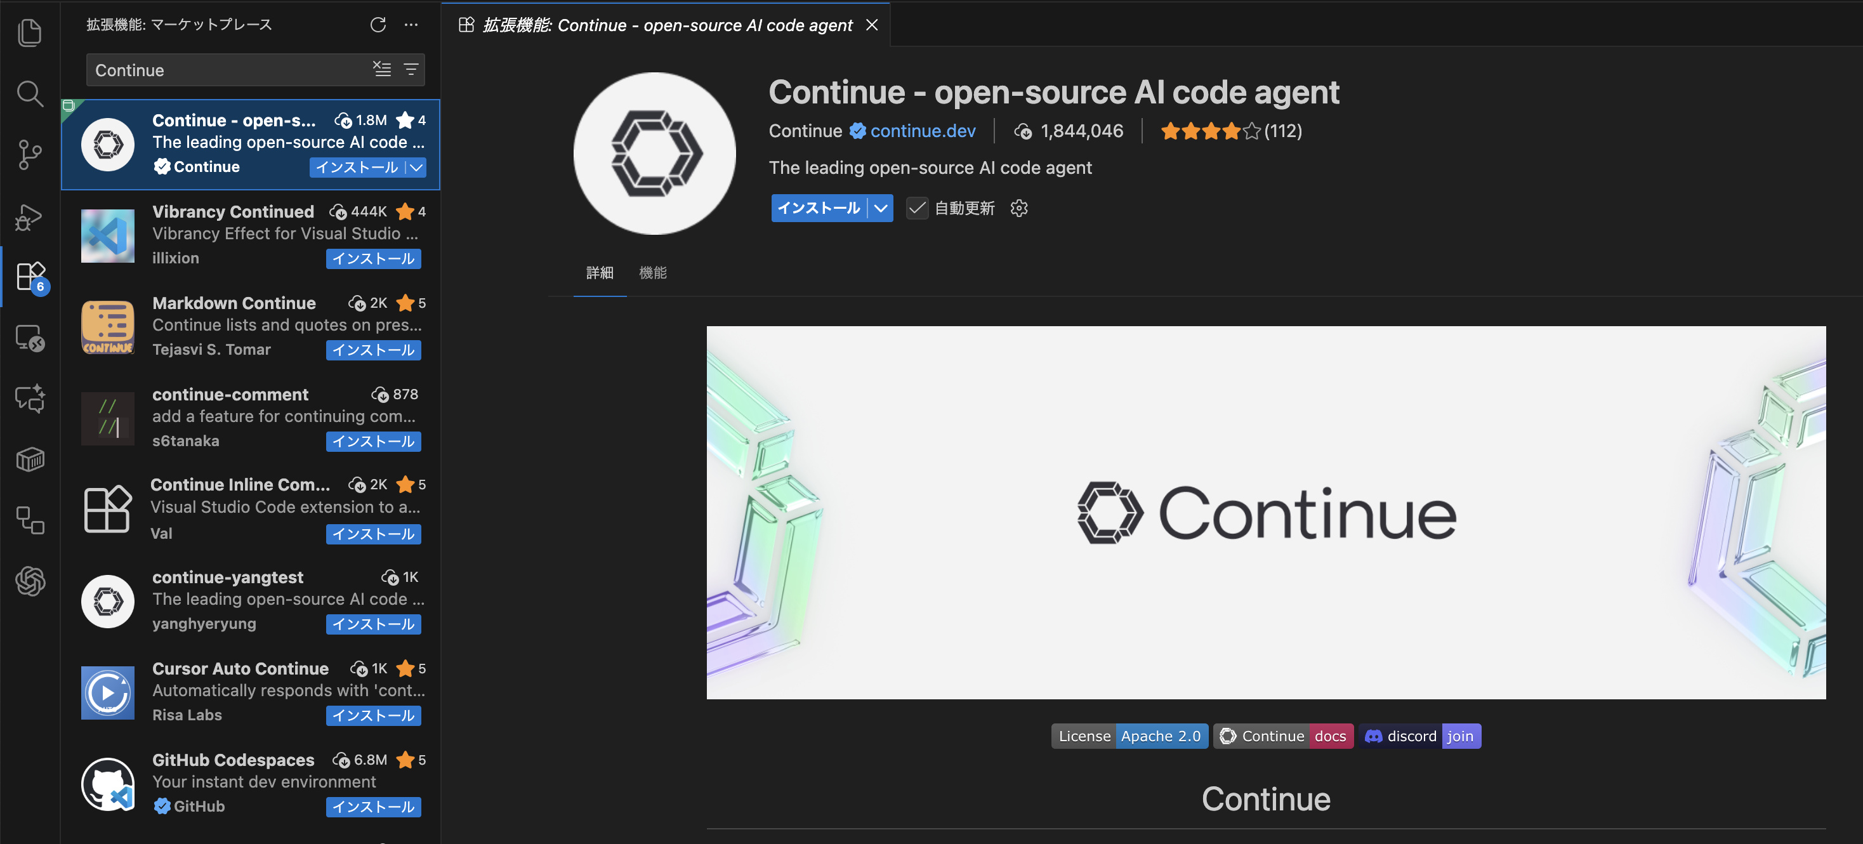Enable 自動更新 for the Continue extension
The width and height of the screenshot is (1863, 844).
pyautogui.click(x=916, y=208)
